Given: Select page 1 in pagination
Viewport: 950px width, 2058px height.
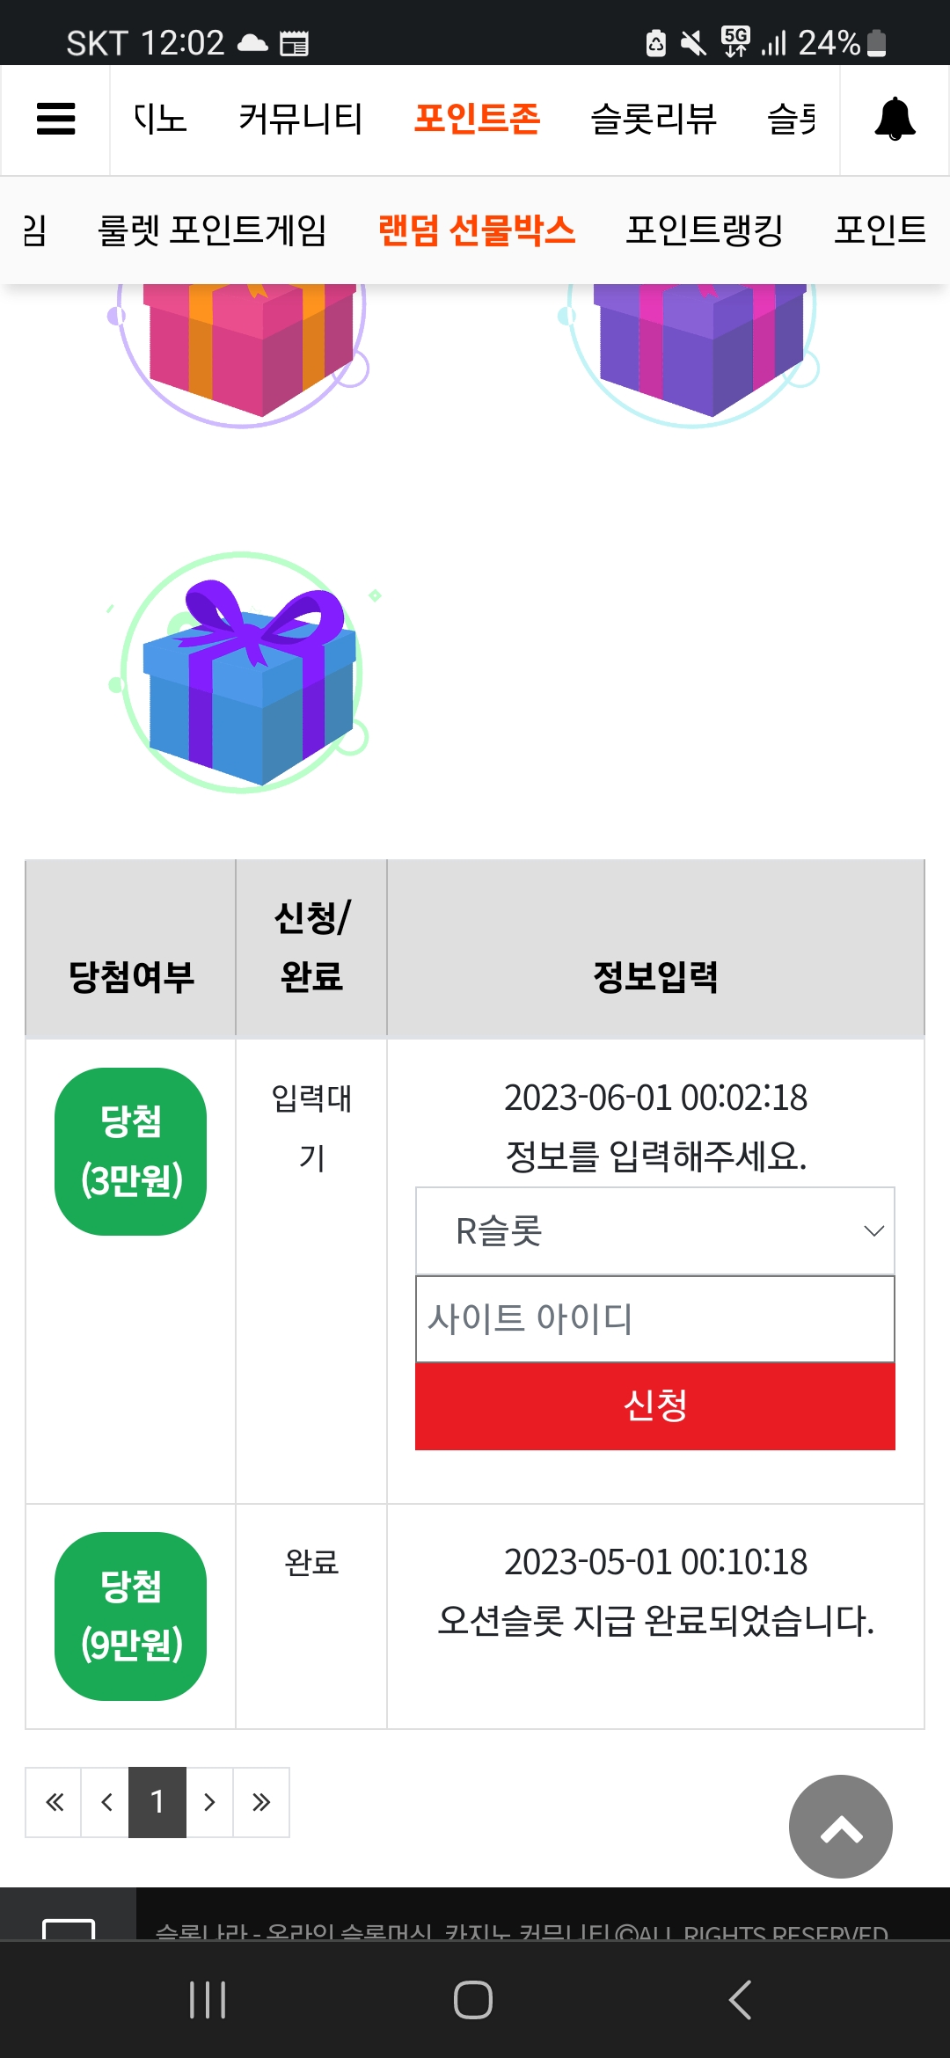Looking at the screenshot, I should pyautogui.click(x=157, y=1802).
